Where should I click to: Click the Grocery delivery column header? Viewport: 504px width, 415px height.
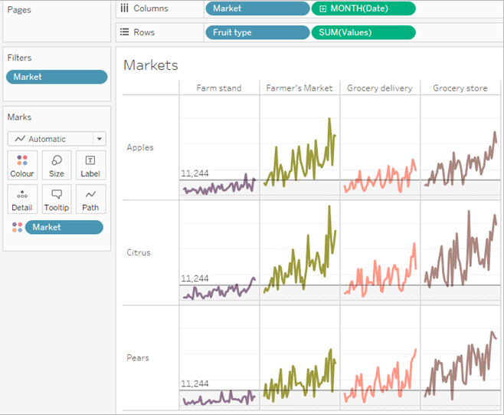pos(380,88)
